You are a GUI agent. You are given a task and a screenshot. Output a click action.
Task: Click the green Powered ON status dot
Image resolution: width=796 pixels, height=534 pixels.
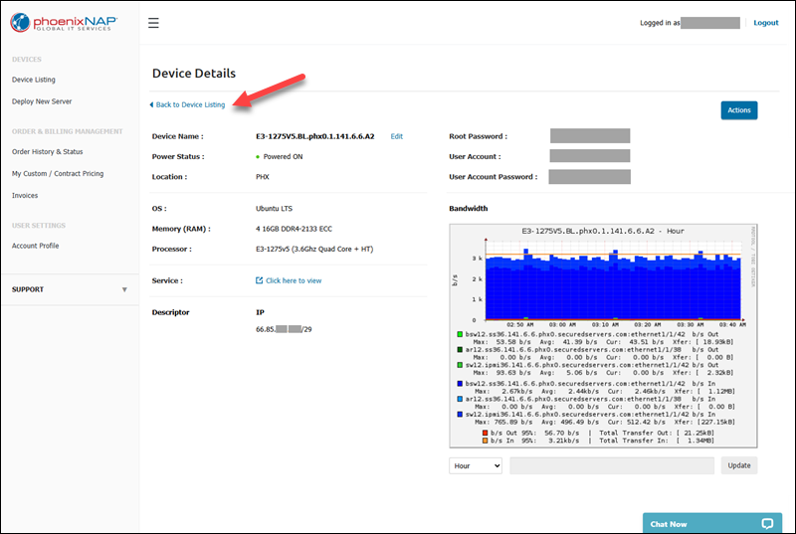[x=258, y=157]
